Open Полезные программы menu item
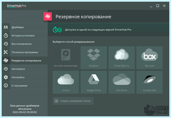The image size is (171, 118). (x=25, y=52)
